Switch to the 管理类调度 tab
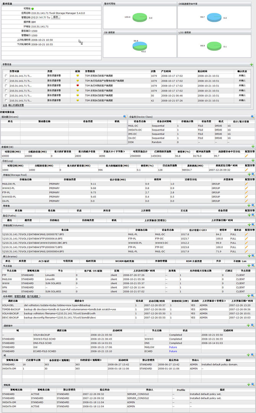Screen dimensions: 256x413 (20, 296)
